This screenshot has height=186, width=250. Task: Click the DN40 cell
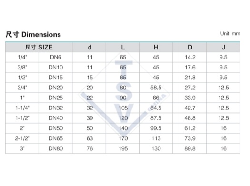tap(56, 118)
